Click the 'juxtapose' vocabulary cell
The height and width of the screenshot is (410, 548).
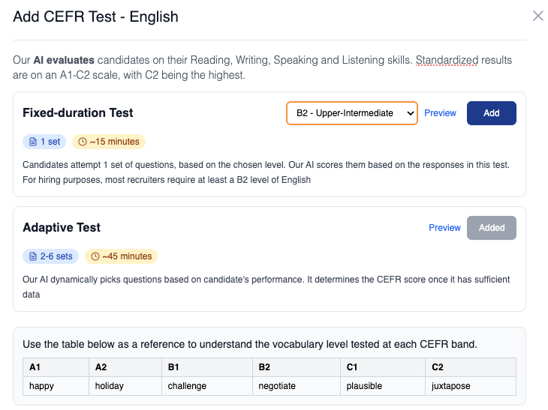tap(453, 386)
